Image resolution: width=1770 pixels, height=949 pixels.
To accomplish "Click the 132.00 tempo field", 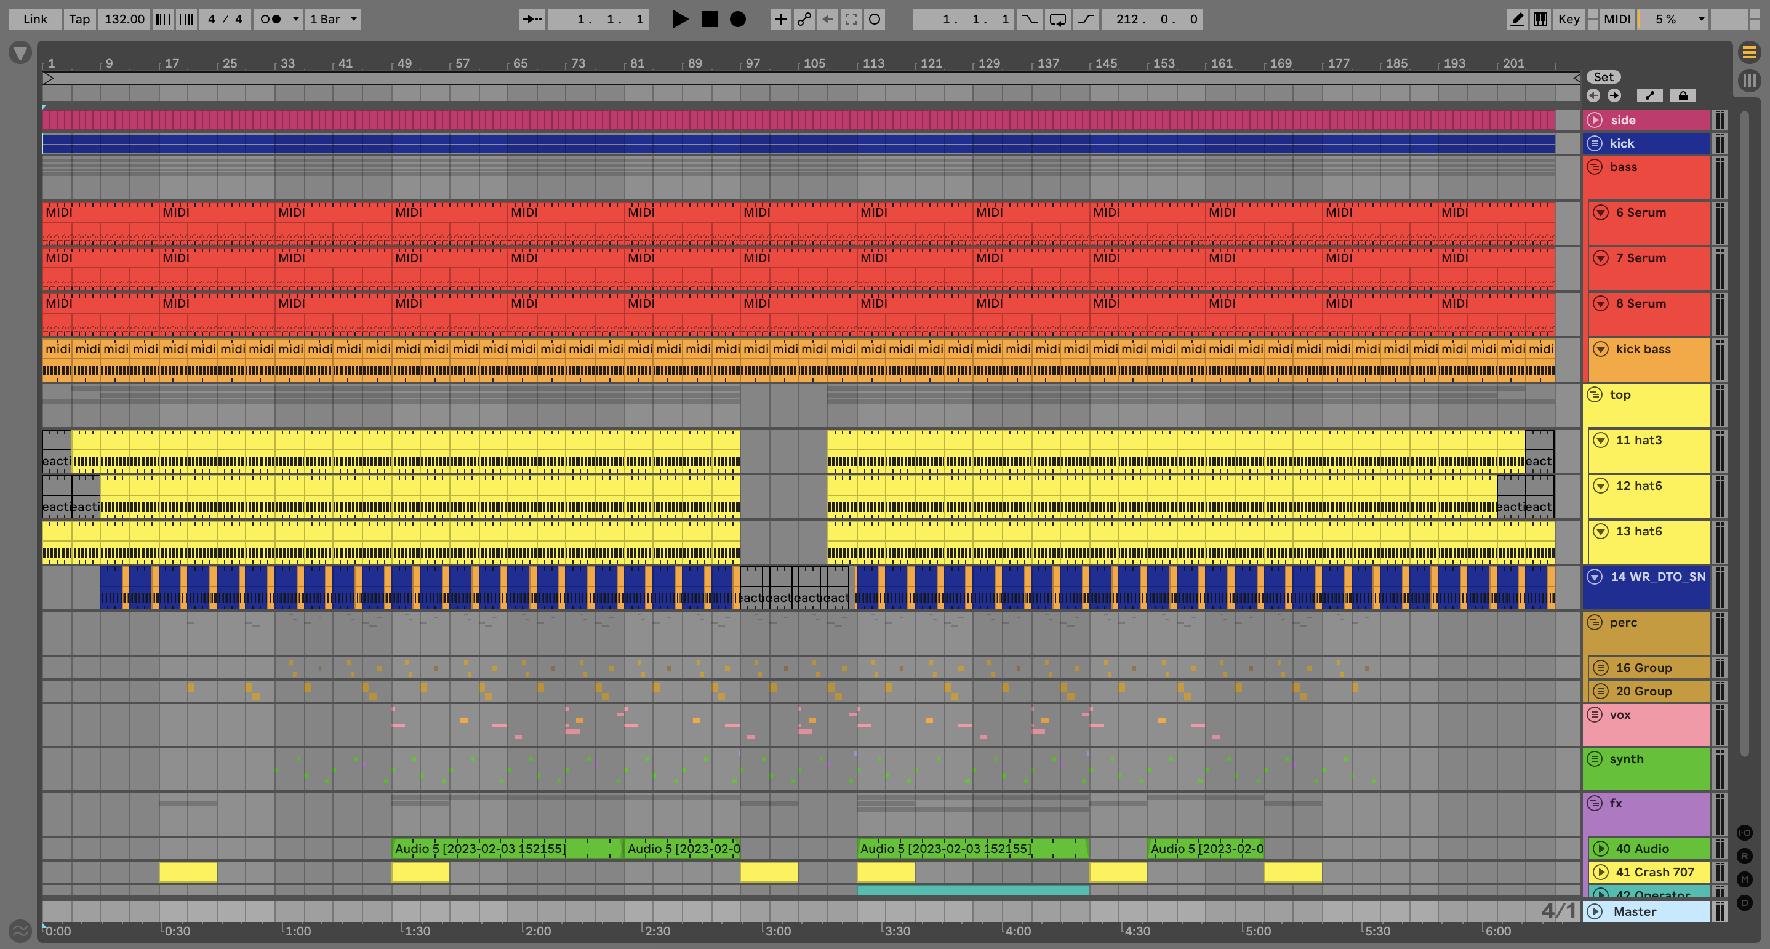I will point(124,19).
